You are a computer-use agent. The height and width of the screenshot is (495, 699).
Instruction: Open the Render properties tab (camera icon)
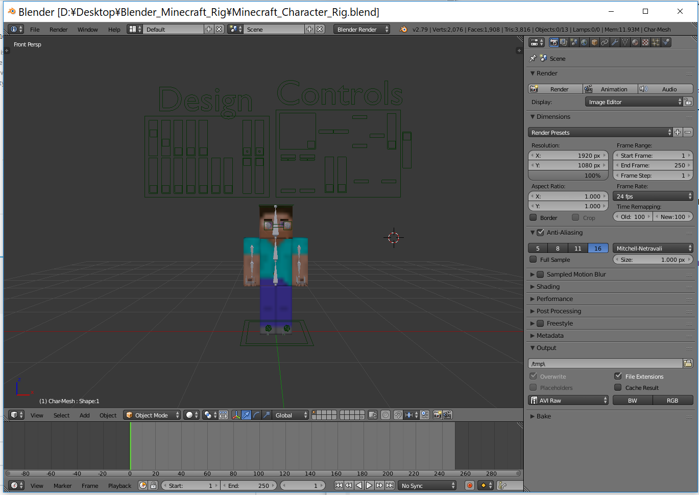click(553, 42)
